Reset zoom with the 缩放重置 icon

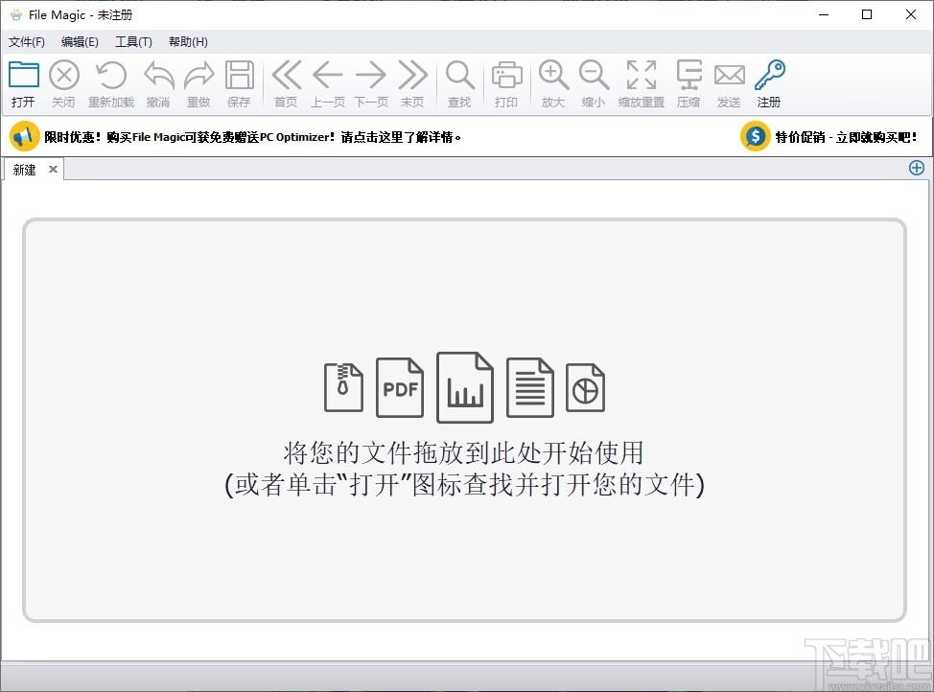642,76
